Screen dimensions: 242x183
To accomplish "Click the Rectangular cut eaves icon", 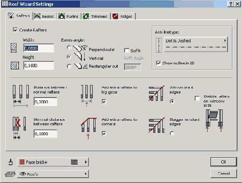I will 80,66.
